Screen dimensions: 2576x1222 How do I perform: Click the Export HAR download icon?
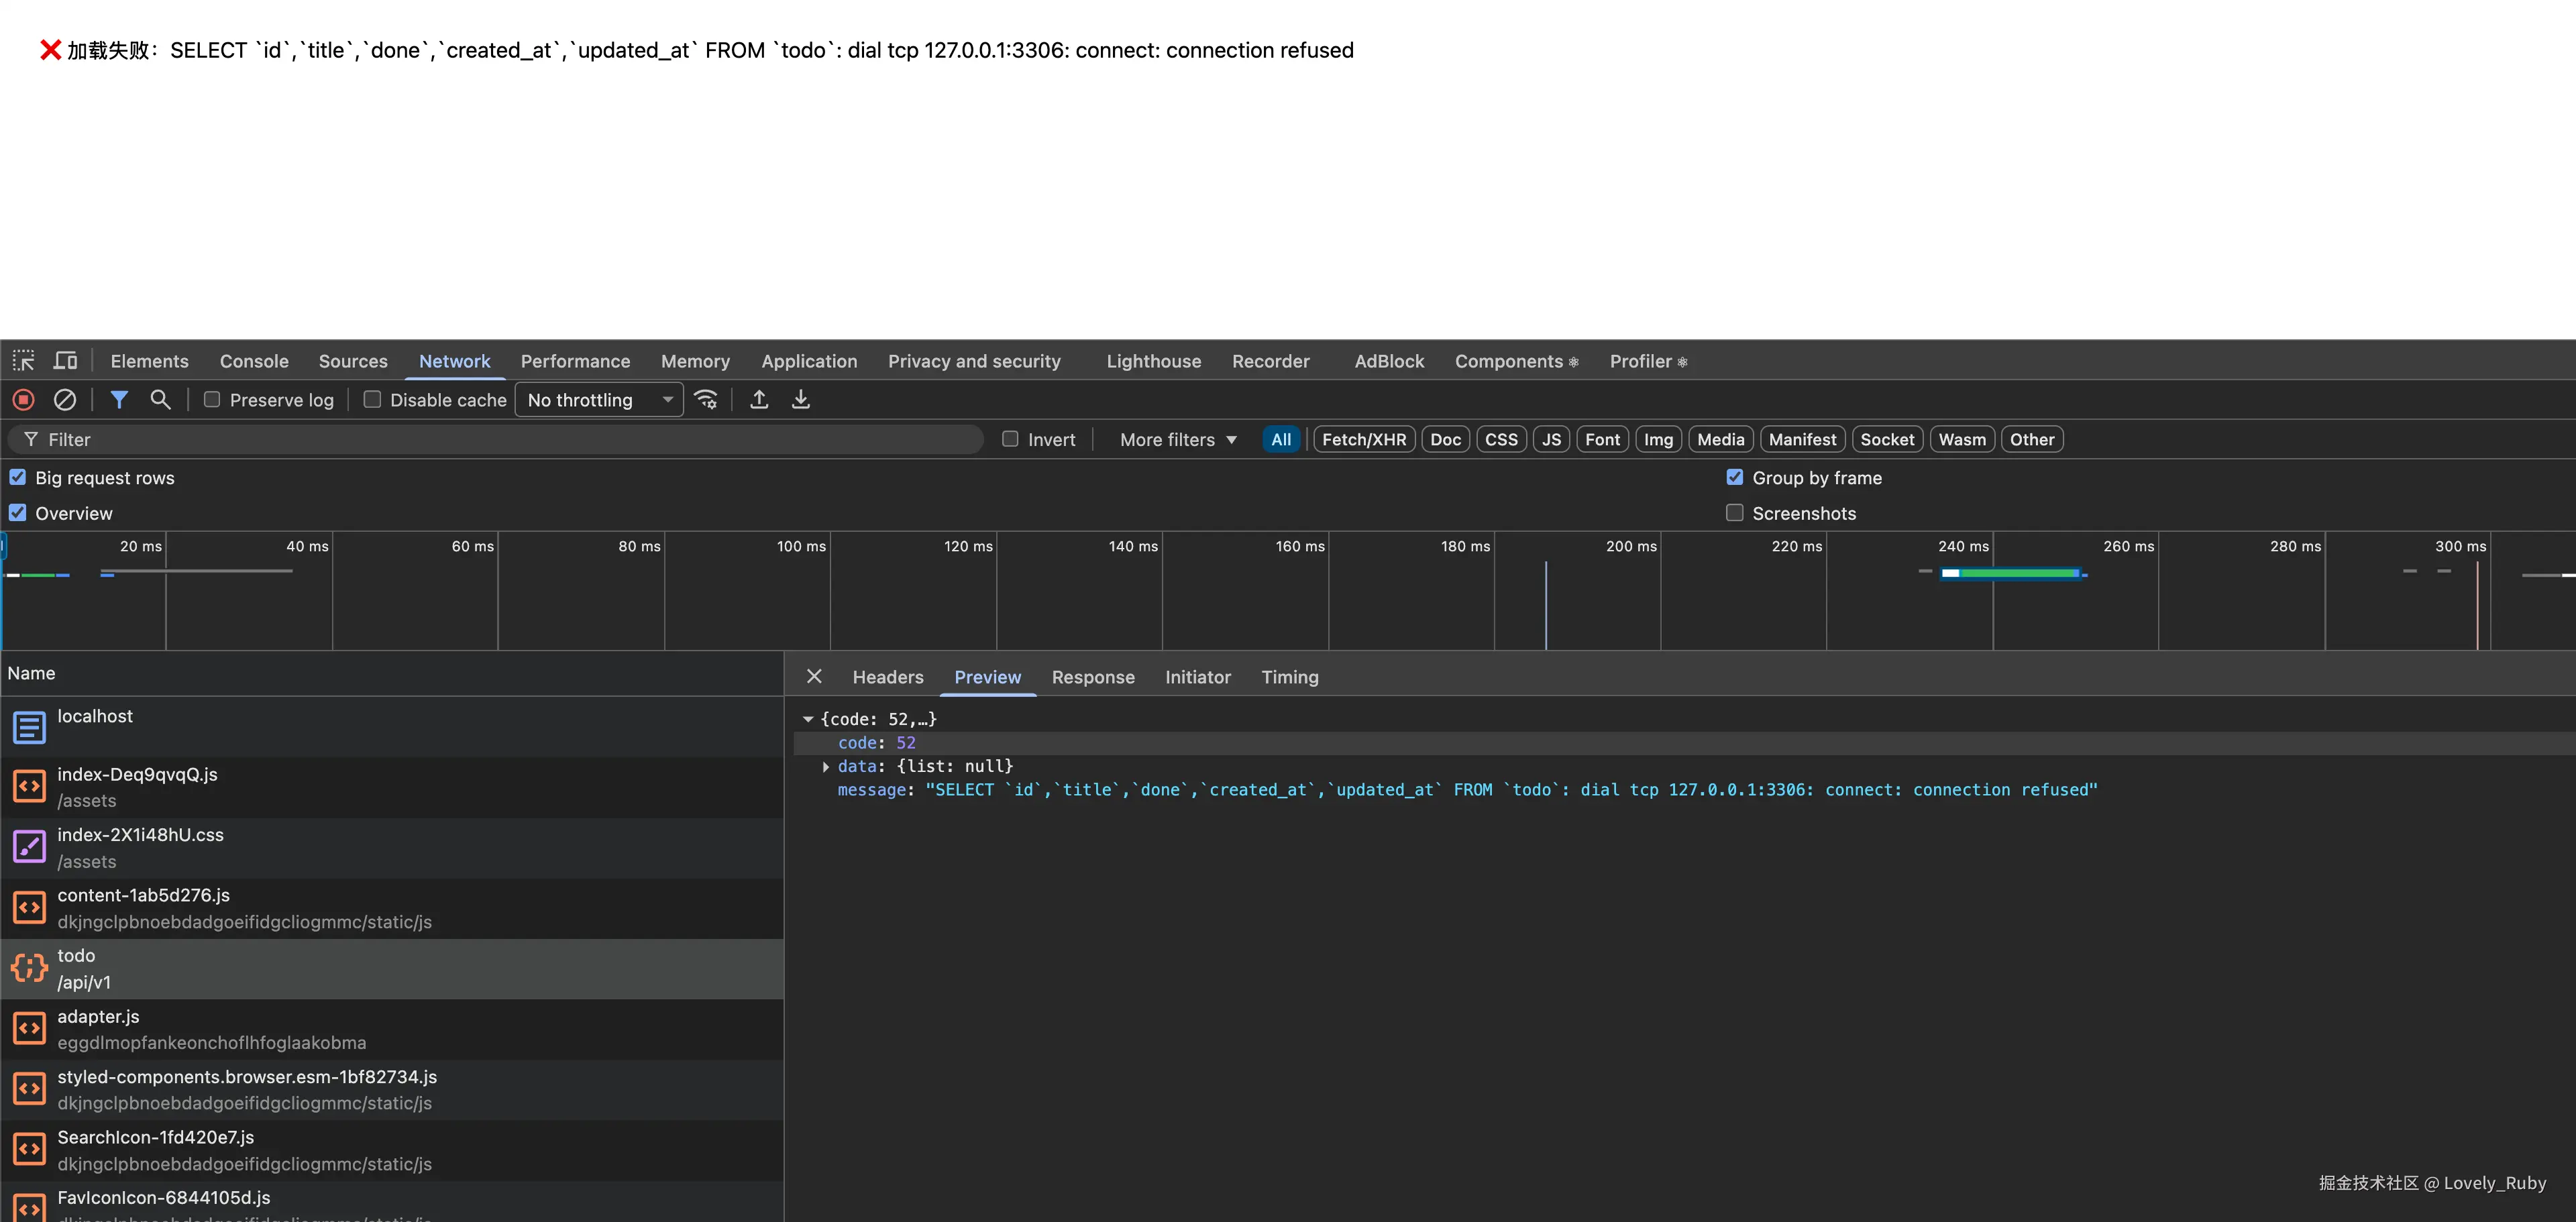tap(801, 400)
